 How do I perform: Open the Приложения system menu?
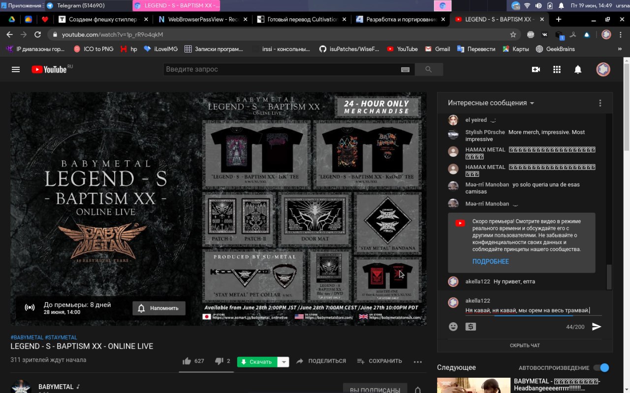coord(21,5)
